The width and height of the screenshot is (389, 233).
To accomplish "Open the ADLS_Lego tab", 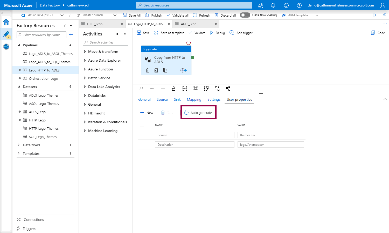I will (189, 24).
